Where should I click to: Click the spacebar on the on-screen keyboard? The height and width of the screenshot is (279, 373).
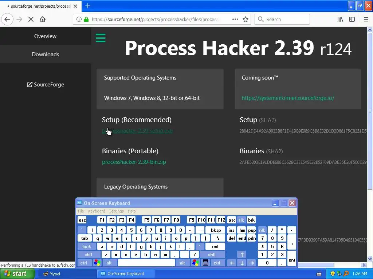pyautogui.click(x=146, y=263)
